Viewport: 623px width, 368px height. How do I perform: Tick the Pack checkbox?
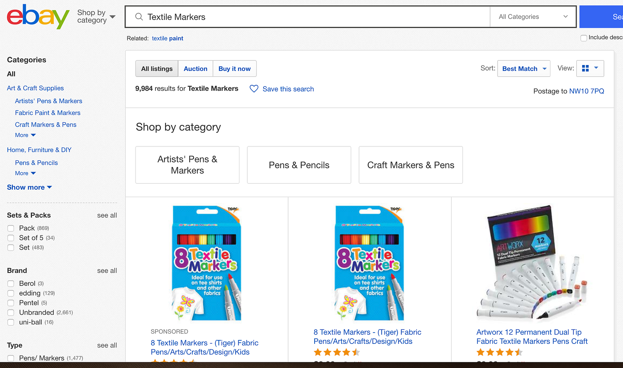click(x=11, y=228)
